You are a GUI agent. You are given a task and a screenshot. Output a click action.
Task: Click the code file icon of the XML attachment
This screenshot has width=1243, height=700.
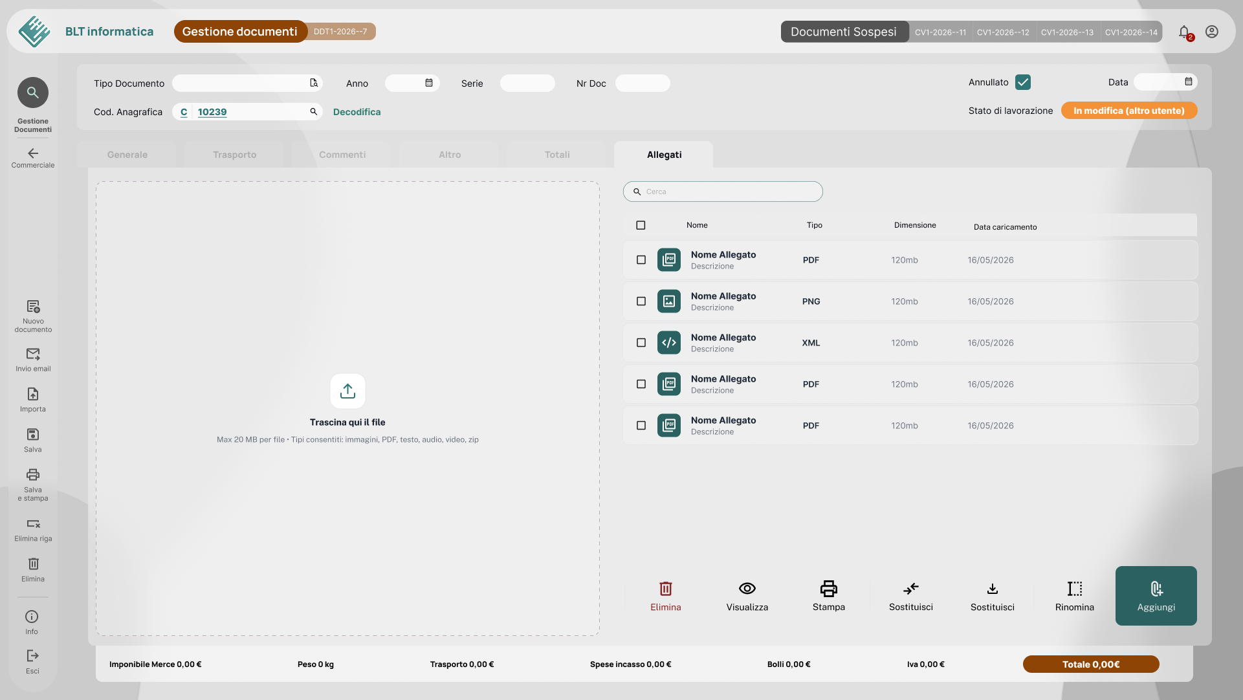pyautogui.click(x=669, y=343)
